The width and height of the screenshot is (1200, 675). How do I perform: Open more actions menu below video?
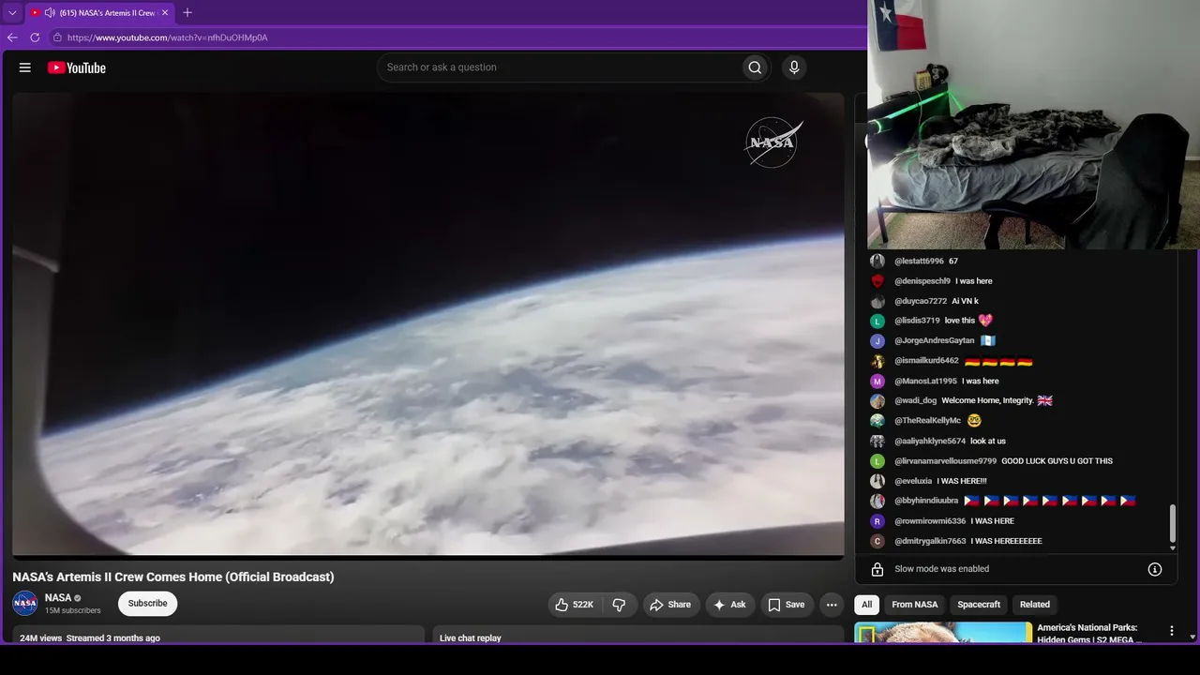click(x=832, y=605)
